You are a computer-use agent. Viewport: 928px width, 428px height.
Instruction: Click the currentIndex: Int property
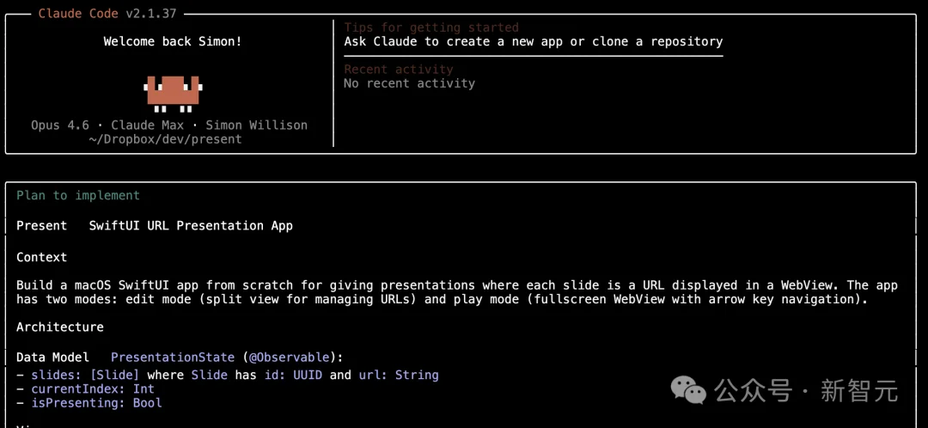(93, 388)
